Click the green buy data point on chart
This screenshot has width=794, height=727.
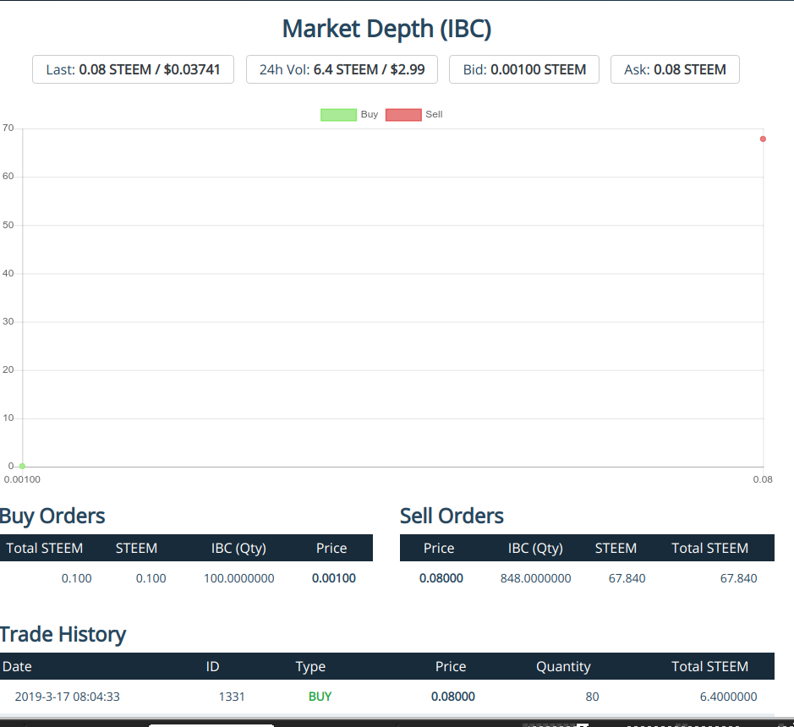tap(22, 466)
